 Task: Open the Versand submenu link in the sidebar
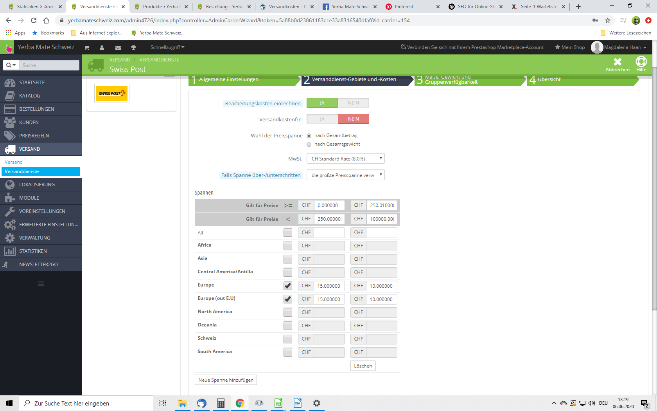14,162
